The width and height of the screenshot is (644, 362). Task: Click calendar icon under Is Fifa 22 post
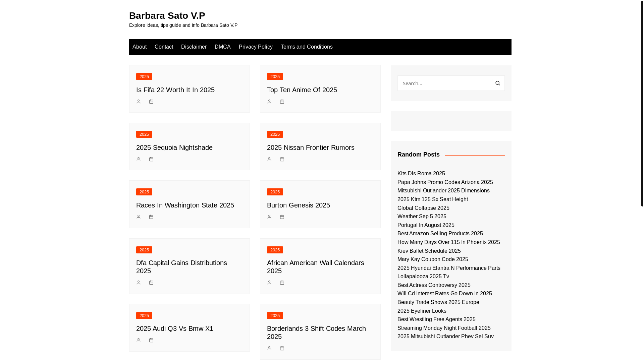[151, 102]
